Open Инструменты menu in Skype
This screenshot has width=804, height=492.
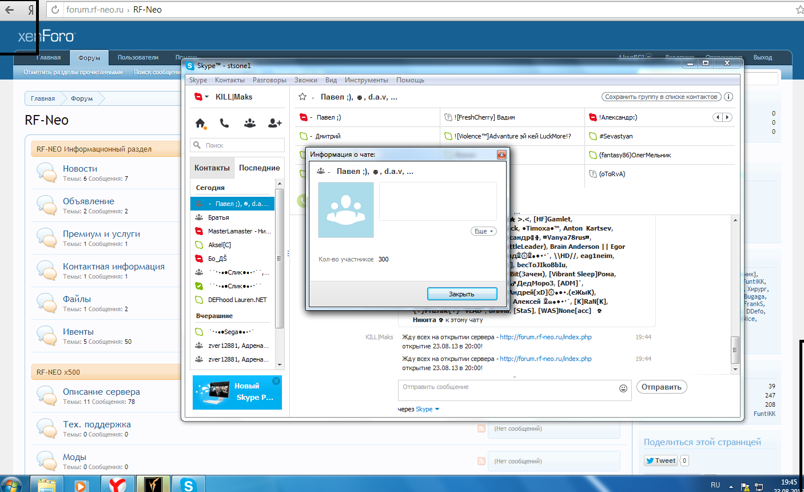click(367, 80)
